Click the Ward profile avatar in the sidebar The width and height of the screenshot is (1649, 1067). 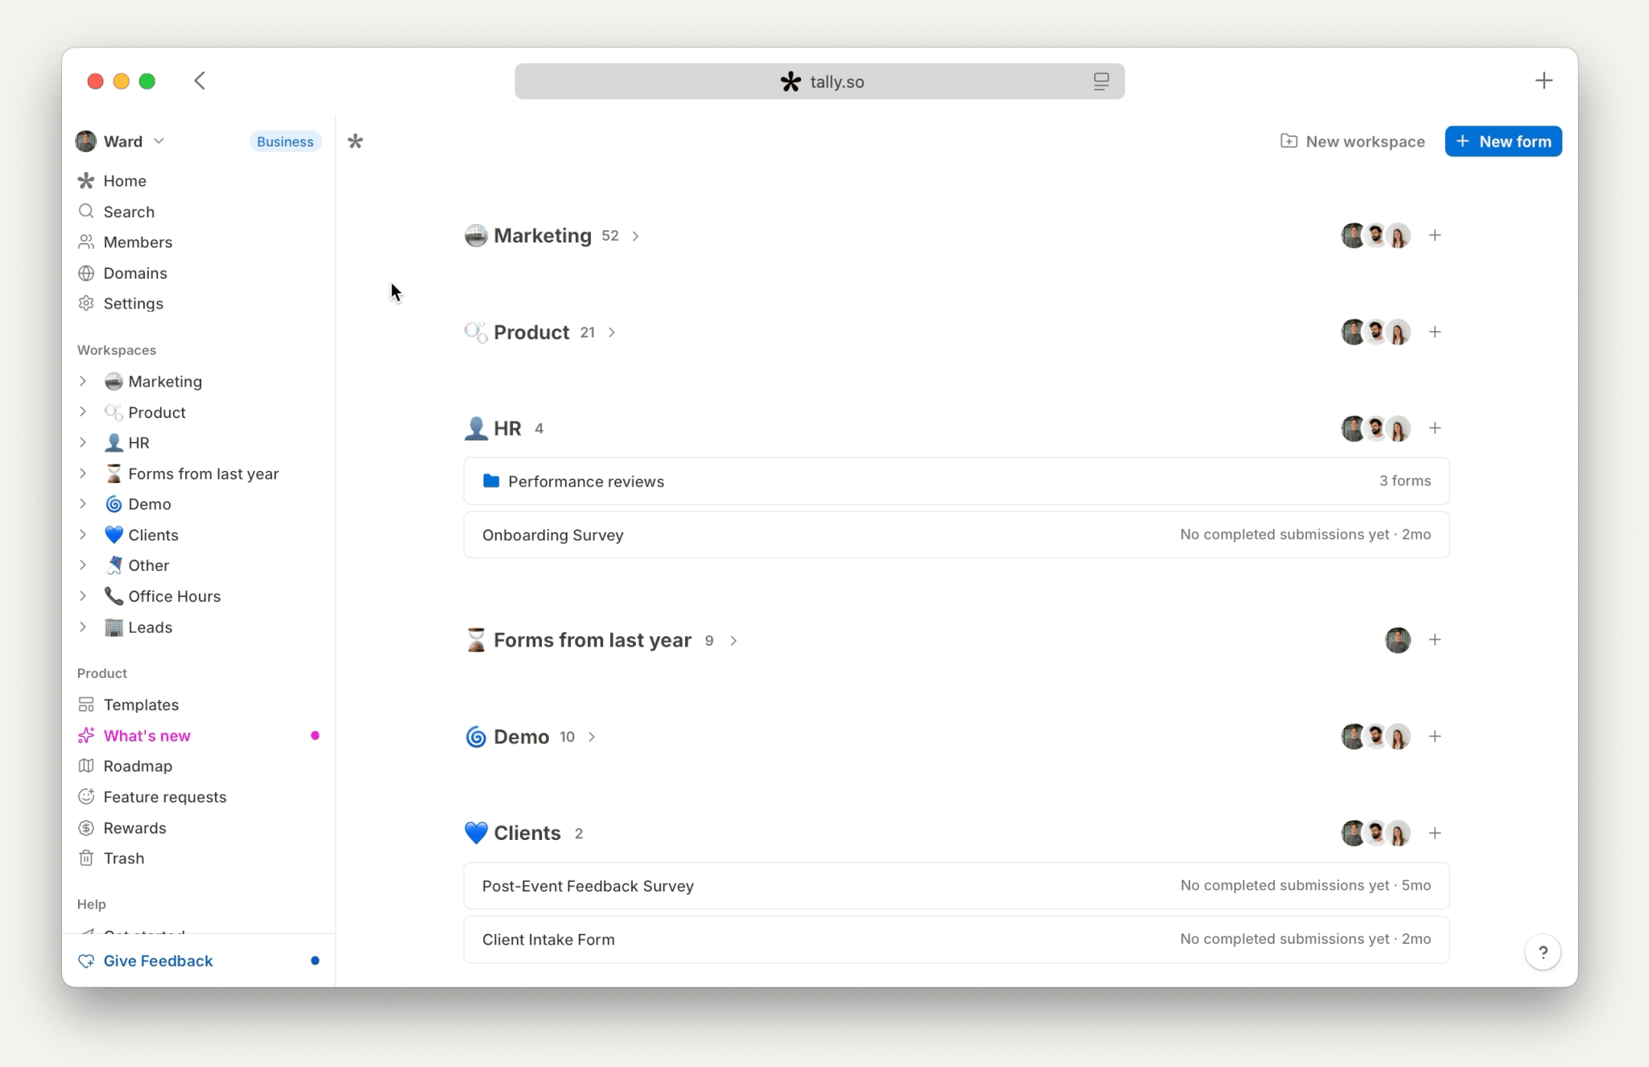[86, 142]
